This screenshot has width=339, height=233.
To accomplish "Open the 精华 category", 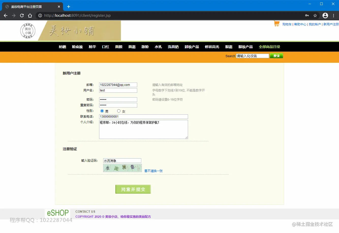I will [x=93, y=47].
